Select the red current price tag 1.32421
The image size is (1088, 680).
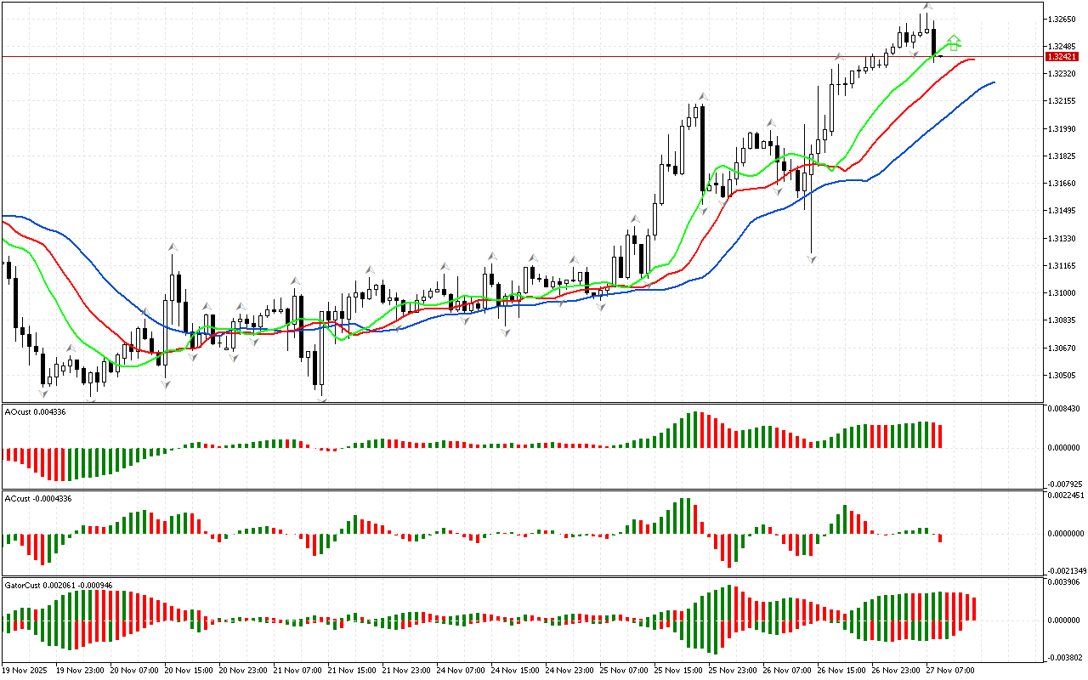(x=1063, y=56)
